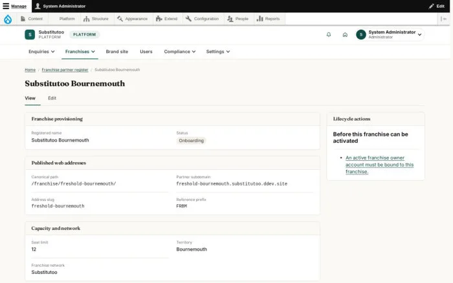Click Published web addresses heading
The width and height of the screenshot is (453, 283).
(x=59, y=163)
